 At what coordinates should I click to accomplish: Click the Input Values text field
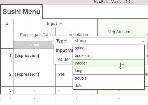tap(64, 59)
